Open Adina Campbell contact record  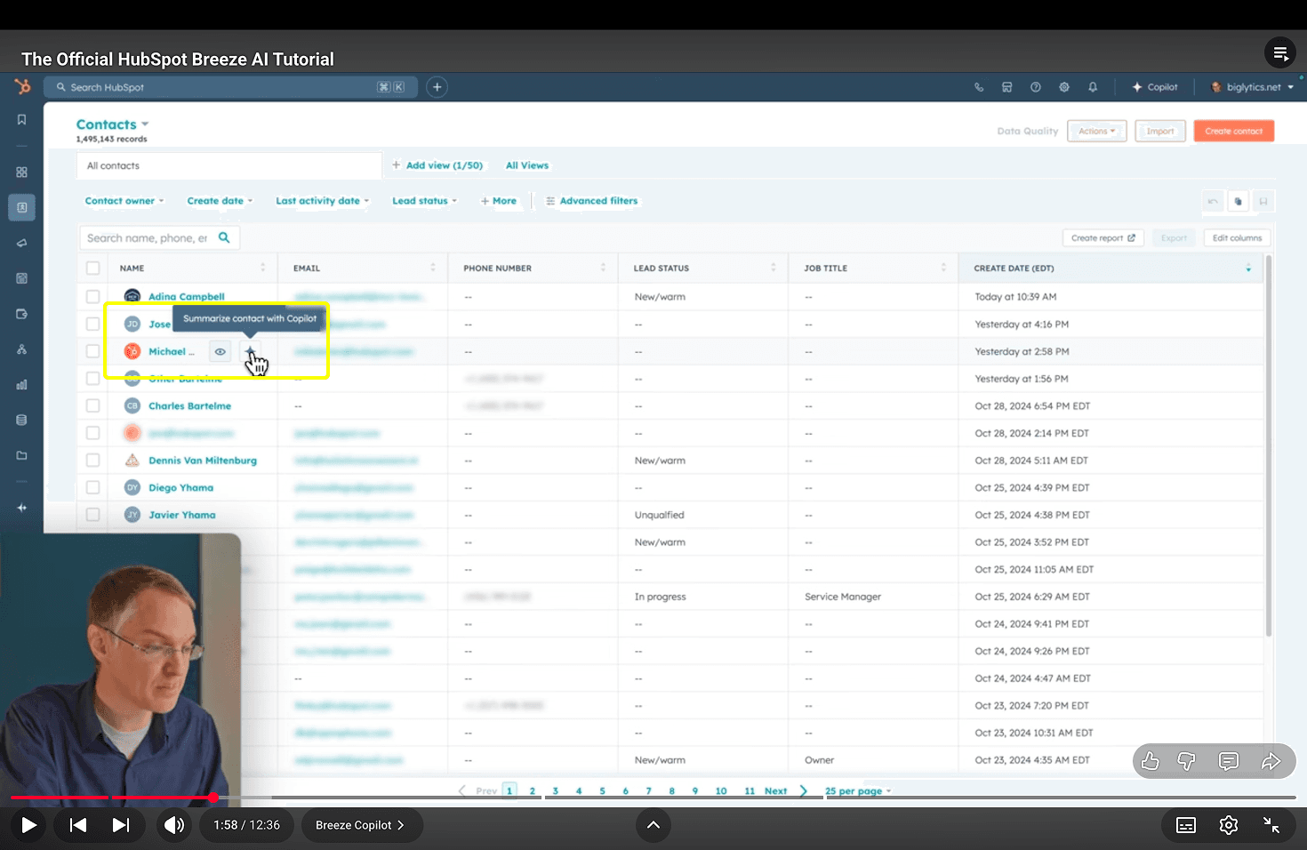[187, 296]
